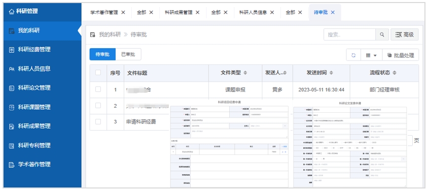428x190 pixels.
Task: Switch to 科研成果管理 tab
Action: click(x=179, y=12)
